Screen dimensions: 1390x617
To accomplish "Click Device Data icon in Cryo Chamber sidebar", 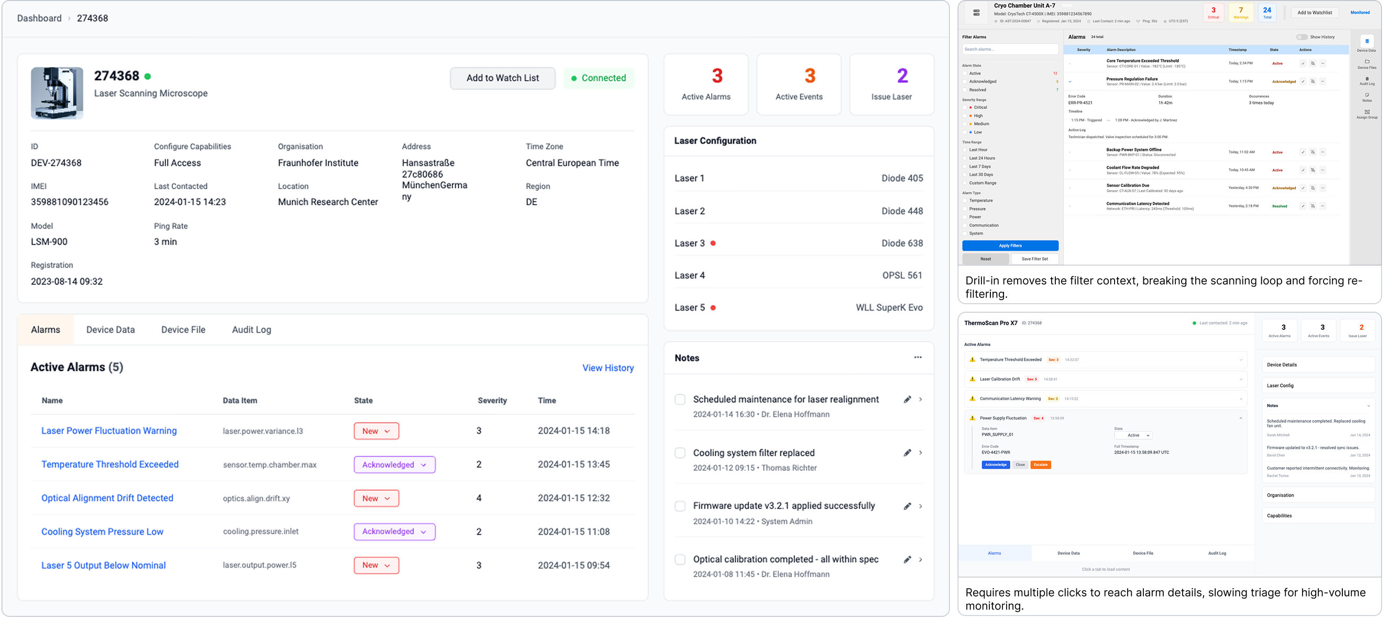I will pos(1366,42).
